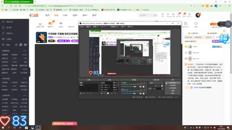Add a new source with the plus icon
The height and width of the screenshot is (130, 232).
(101, 93)
